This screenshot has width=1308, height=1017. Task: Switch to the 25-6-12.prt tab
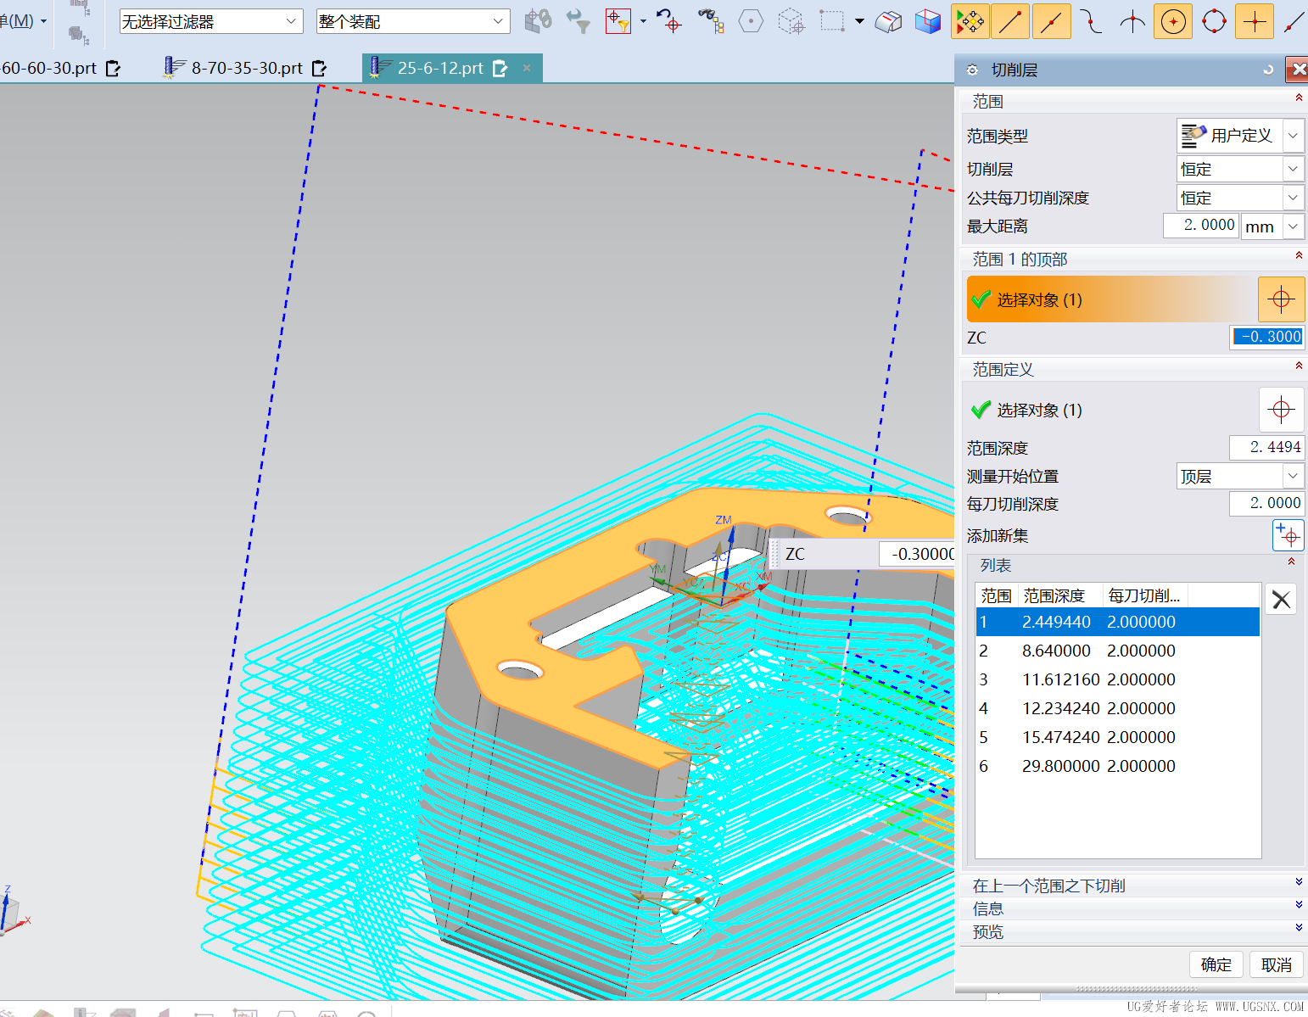tap(439, 68)
